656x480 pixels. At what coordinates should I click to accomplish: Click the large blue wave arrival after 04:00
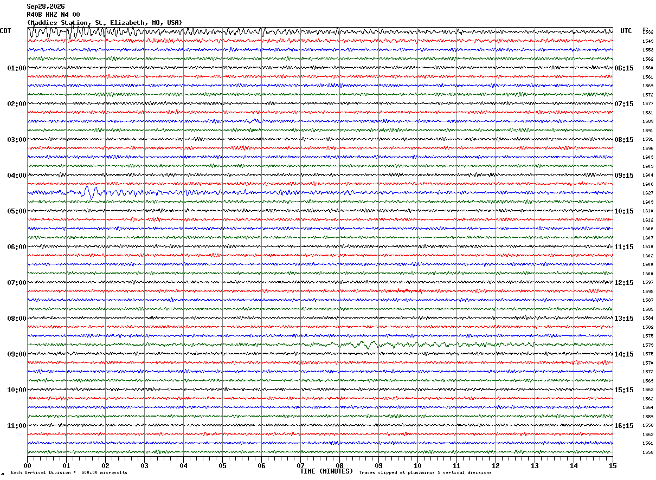pos(89,192)
